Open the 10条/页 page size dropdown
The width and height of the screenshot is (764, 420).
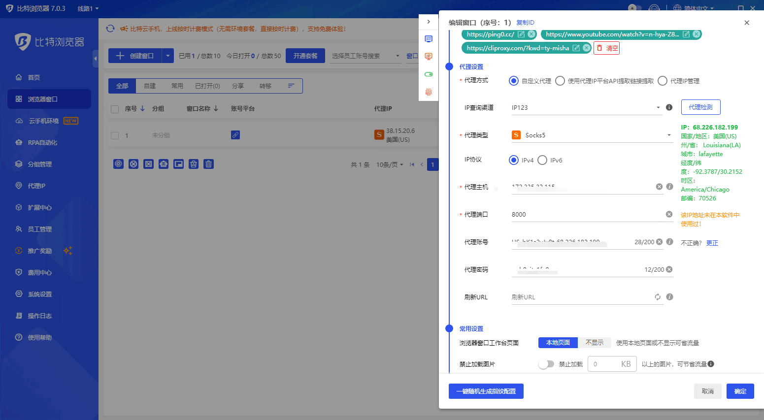(x=390, y=164)
